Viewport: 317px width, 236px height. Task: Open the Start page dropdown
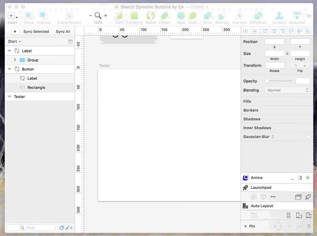[15, 41]
